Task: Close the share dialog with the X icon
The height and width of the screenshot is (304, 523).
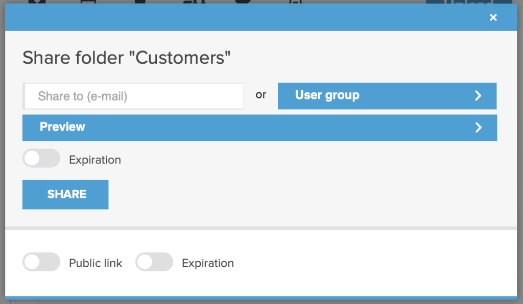Action: pyautogui.click(x=493, y=18)
